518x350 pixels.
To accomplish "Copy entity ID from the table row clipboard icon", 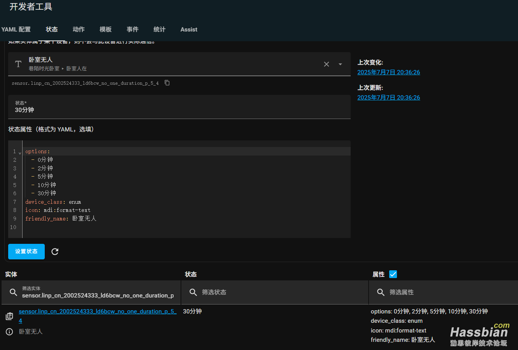I will point(9,316).
